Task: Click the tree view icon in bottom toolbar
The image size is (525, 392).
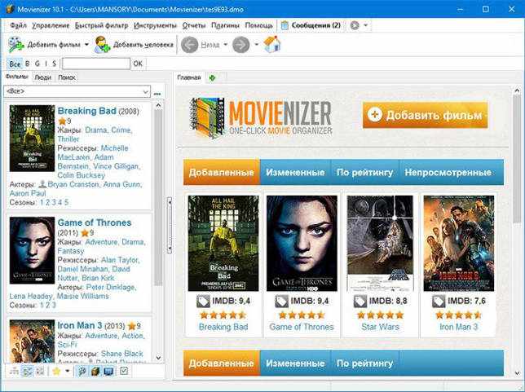Action: point(14,371)
